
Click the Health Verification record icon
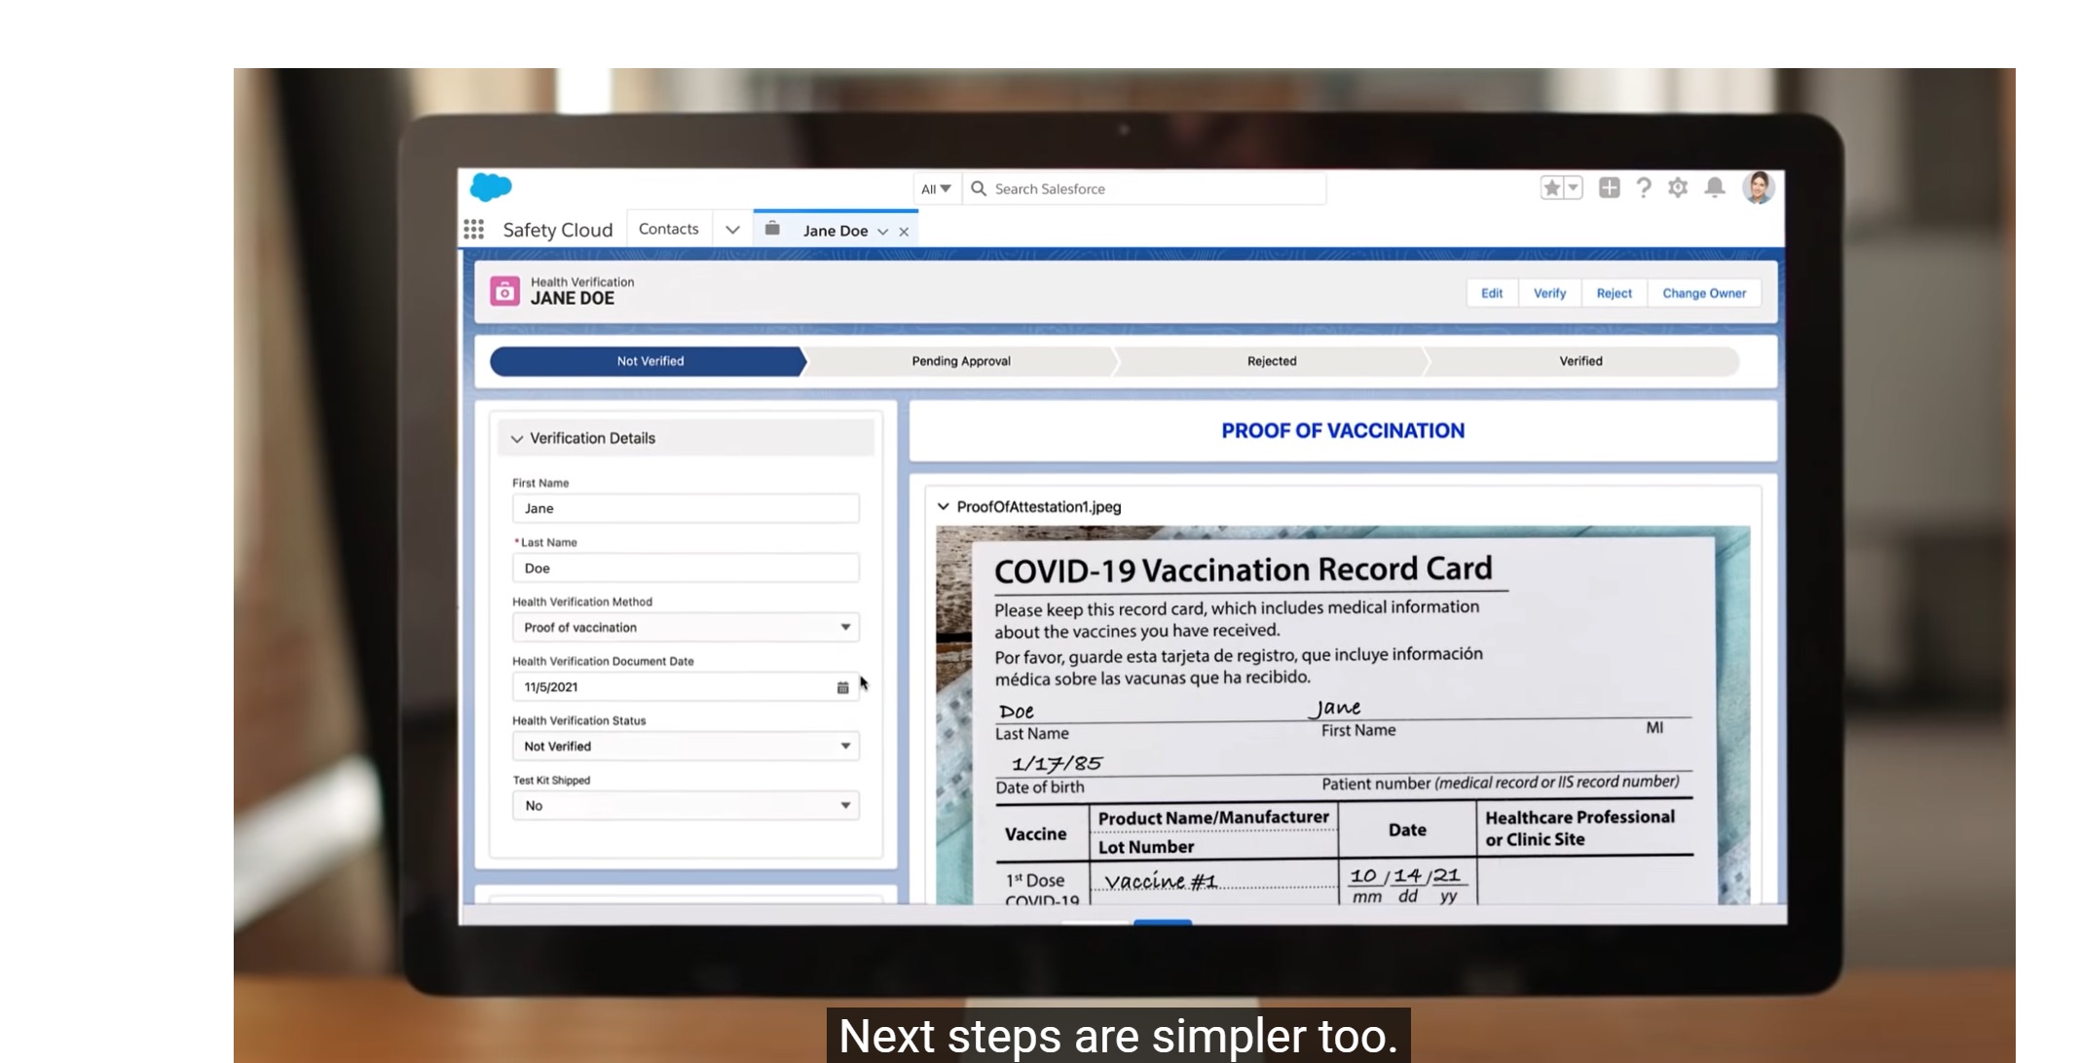point(504,290)
